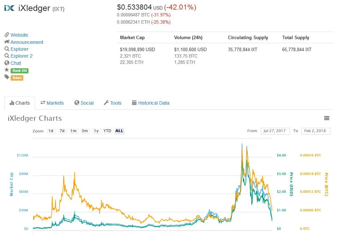Click the 35,778,844 IXT supply value
The height and width of the screenshot is (234, 345).
coord(243,49)
